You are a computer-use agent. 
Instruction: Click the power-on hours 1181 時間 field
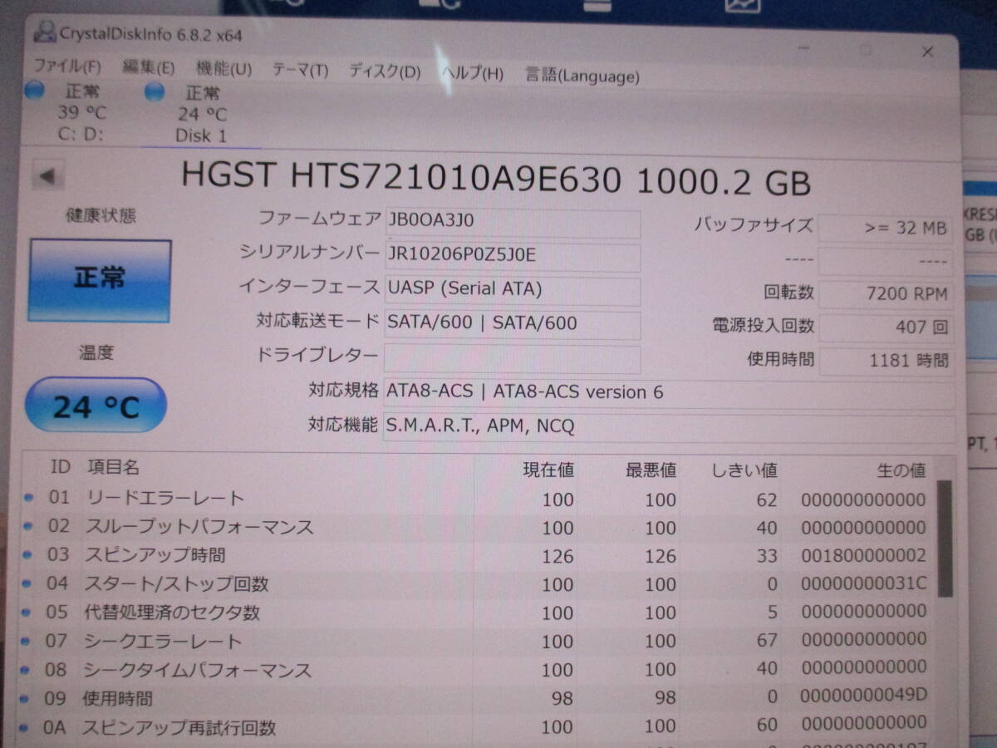tap(885, 361)
